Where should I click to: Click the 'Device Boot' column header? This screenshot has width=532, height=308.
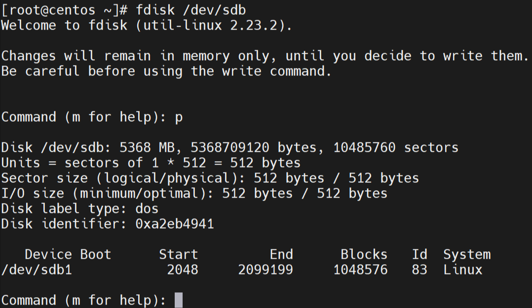click(68, 254)
